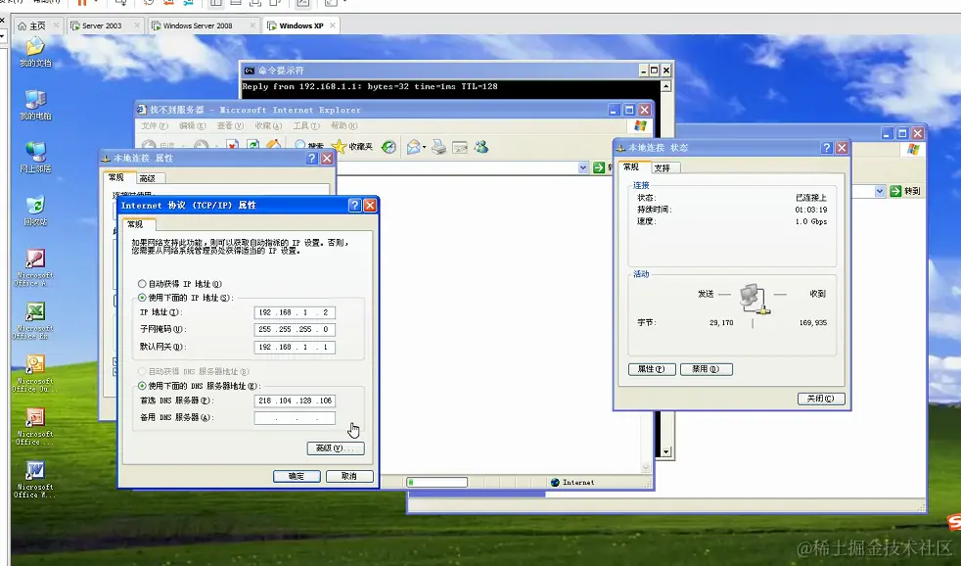
Task: Click the Internet zone icon in IE status bar
Action: (555, 483)
